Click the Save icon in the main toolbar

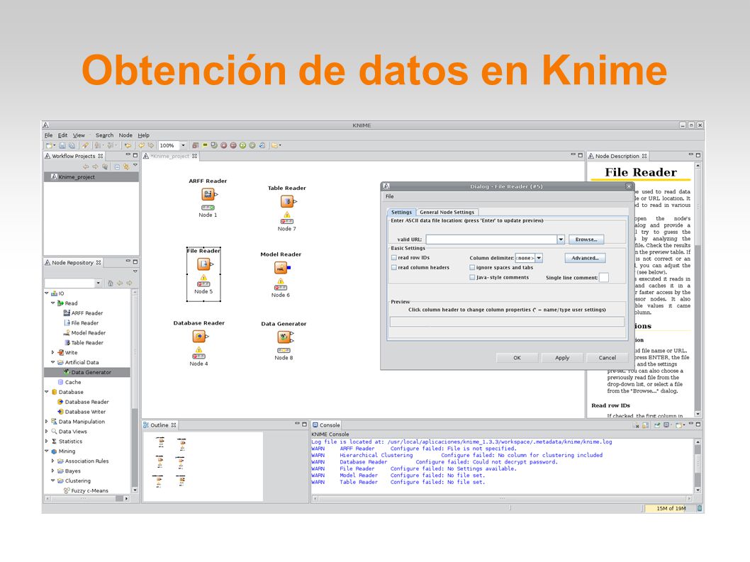(x=62, y=145)
